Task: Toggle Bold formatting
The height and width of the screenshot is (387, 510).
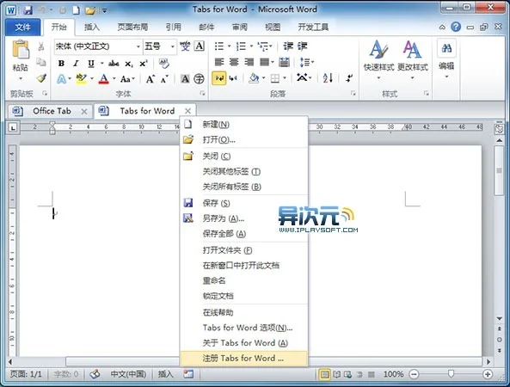Action: [x=61, y=64]
